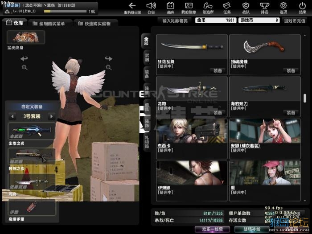312x234 pixels.
Task: Rotate character left with curved arrow
Action: point(24,58)
